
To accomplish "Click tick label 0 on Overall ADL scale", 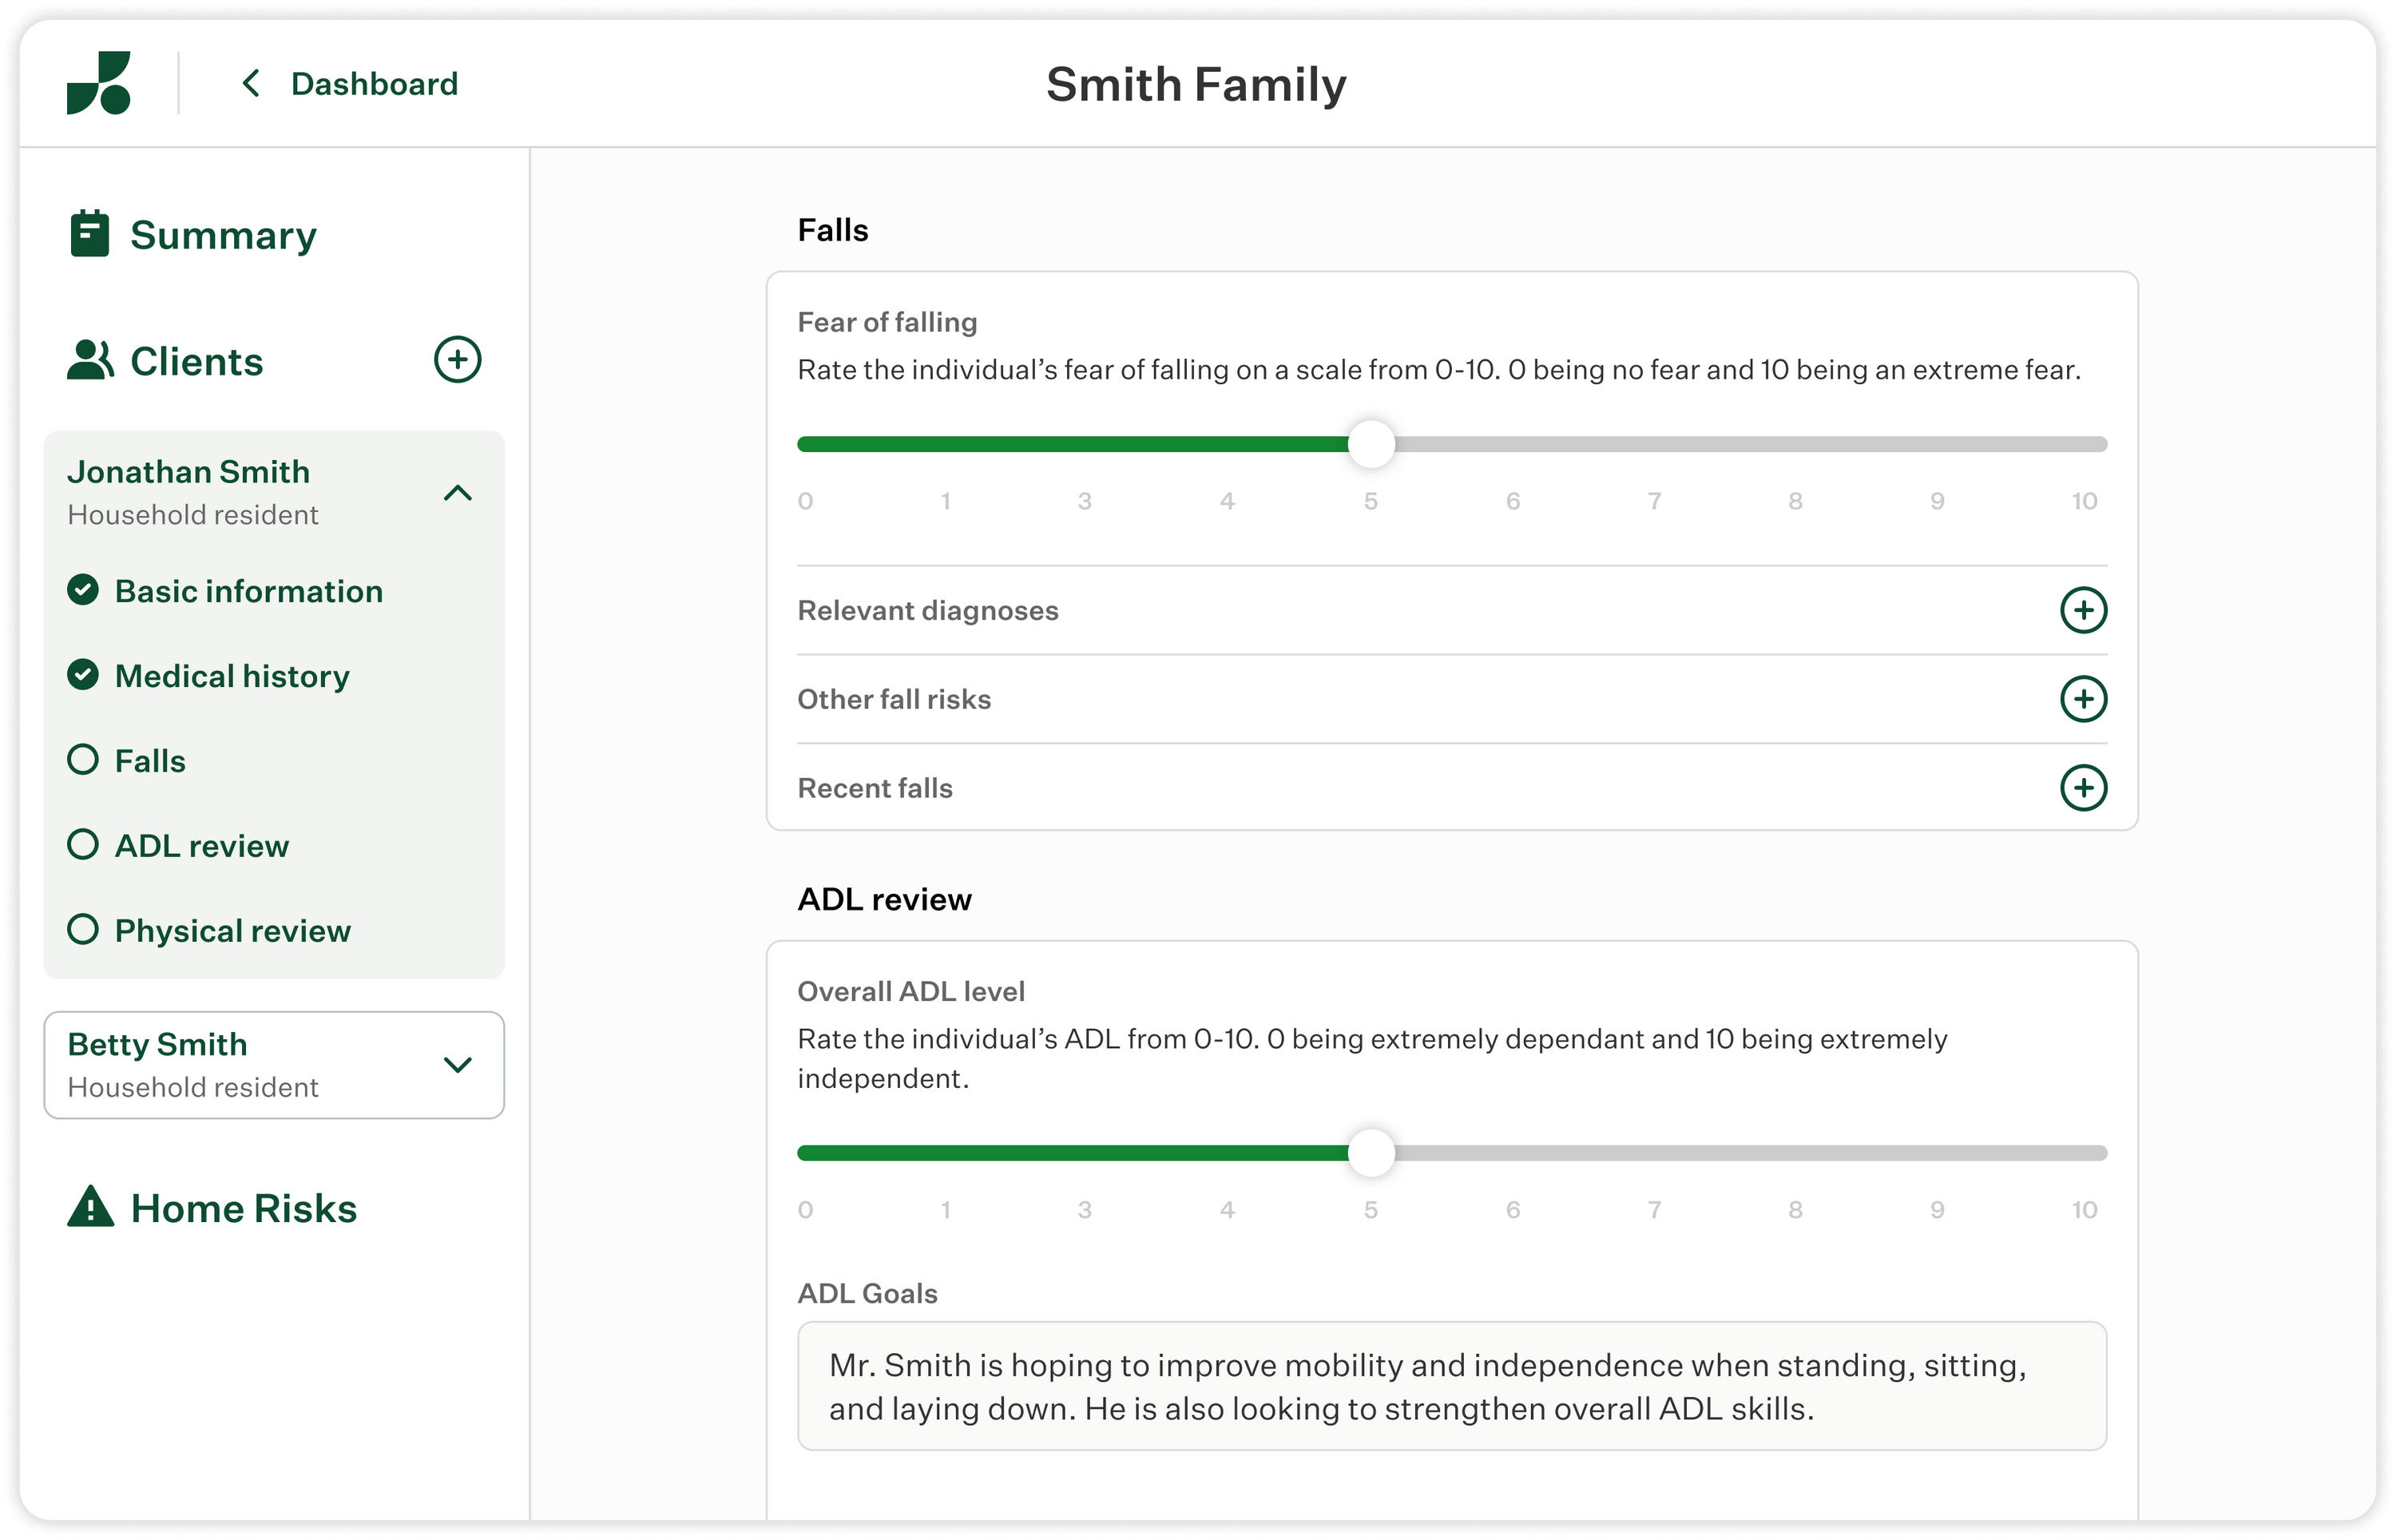I will click(x=806, y=1210).
